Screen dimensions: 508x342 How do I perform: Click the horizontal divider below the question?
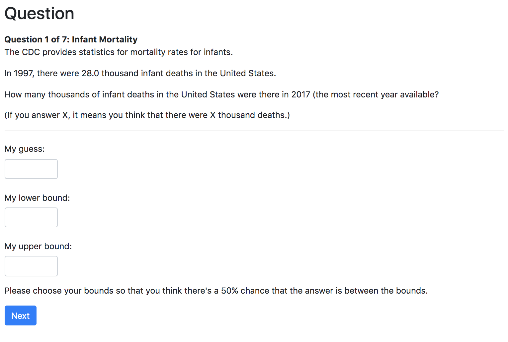(254, 130)
